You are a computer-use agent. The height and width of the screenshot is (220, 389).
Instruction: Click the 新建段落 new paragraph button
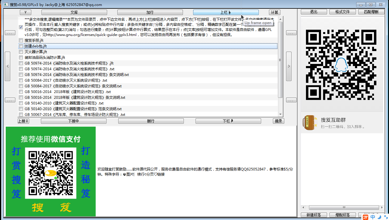314,215
